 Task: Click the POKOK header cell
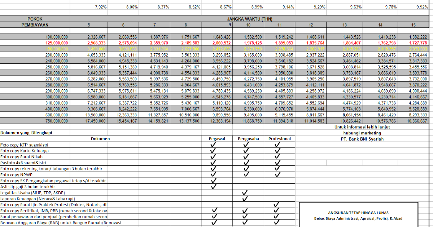click(x=35, y=19)
